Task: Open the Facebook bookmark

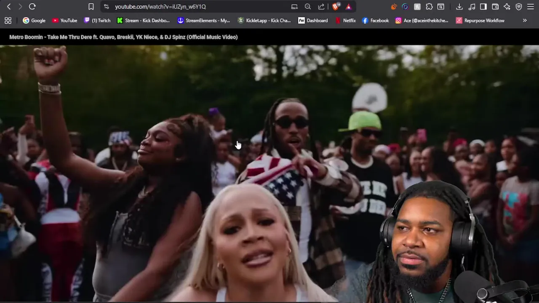Action: 376,20
